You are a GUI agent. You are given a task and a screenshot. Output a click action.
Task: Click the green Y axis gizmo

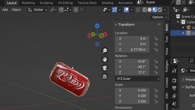(x=93, y=34)
